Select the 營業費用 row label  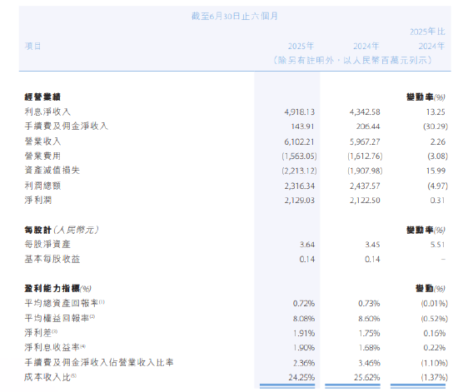coord(42,156)
